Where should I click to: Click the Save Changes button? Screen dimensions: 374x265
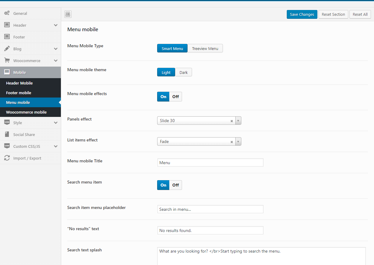302,14
